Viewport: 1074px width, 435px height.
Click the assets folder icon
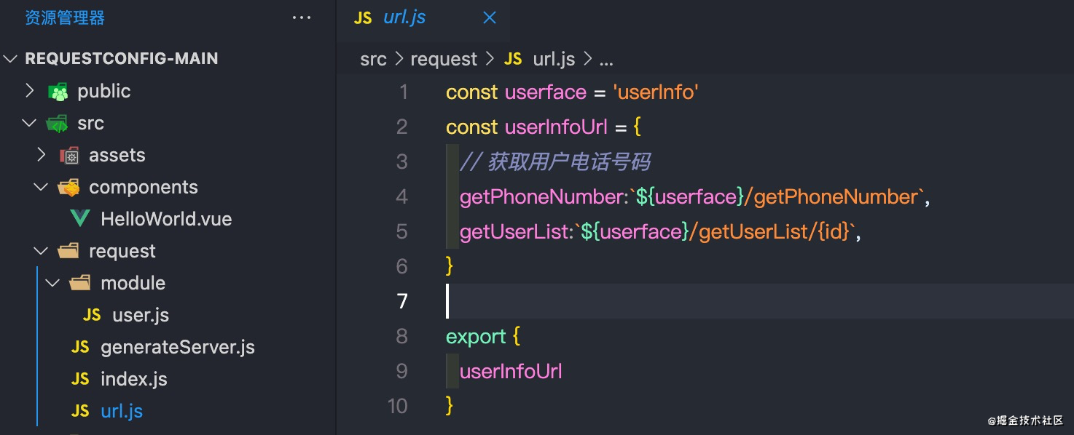point(69,156)
